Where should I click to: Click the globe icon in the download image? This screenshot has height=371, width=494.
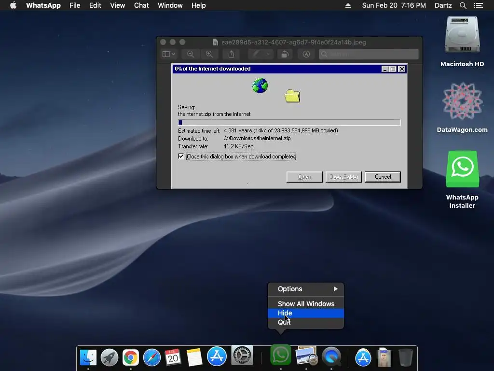(x=260, y=86)
